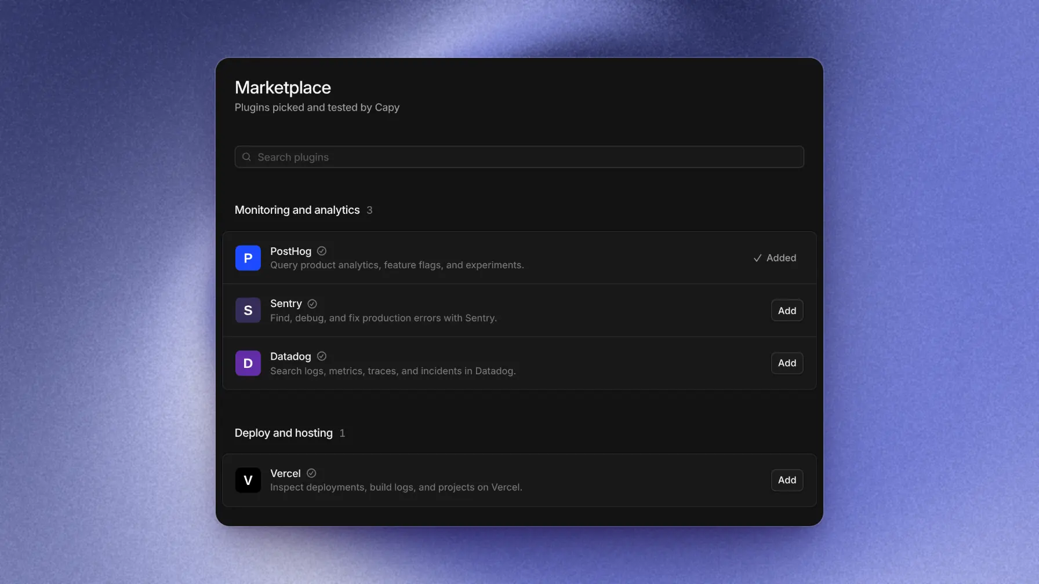The width and height of the screenshot is (1039, 584).
Task: Click the PostHog blue P logo icon
Action: click(x=248, y=258)
